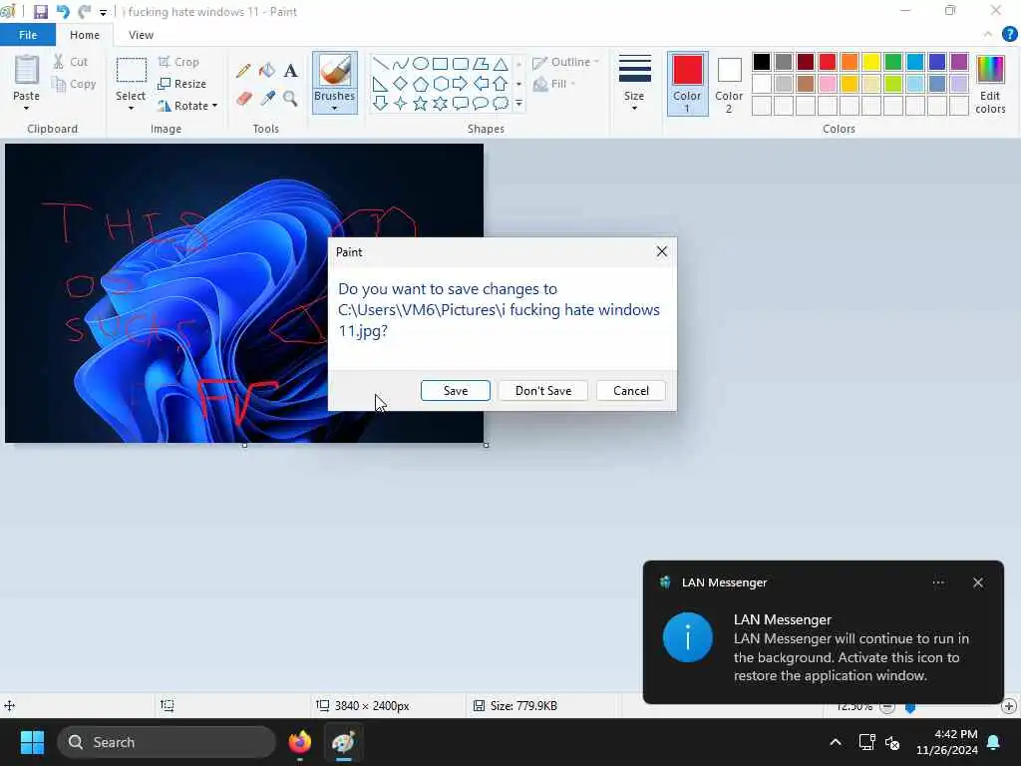The image size is (1021, 766).
Task: Select the Text tool
Action: (x=290, y=71)
